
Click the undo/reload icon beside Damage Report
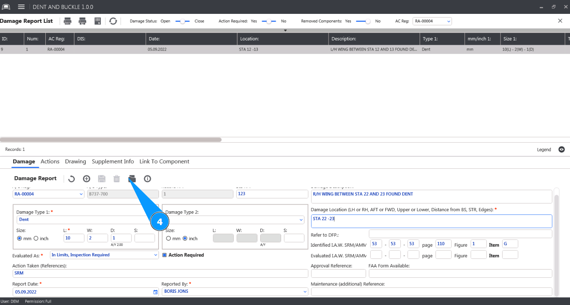pyautogui.click(x=72, y=179)
